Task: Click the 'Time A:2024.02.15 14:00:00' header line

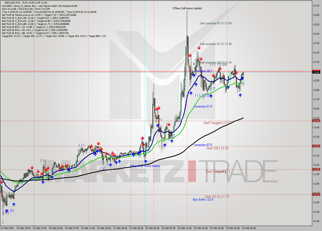Action: pyautogui.click(x=49, y=12)
